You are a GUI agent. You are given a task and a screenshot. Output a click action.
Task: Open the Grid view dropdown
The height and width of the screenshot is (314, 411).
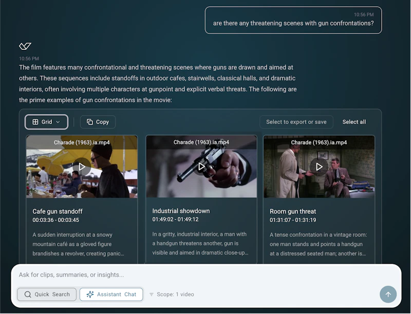click(46, 122)
